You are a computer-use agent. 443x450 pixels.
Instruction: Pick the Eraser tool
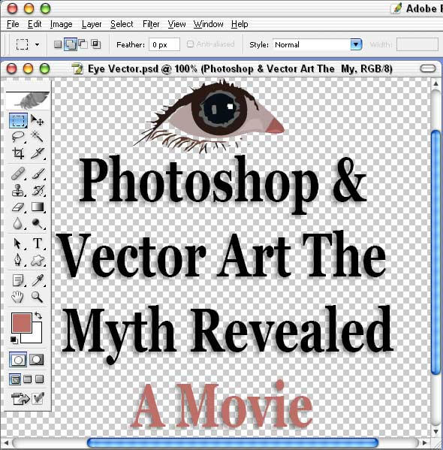pyautogui.click(x=18, y=207)
